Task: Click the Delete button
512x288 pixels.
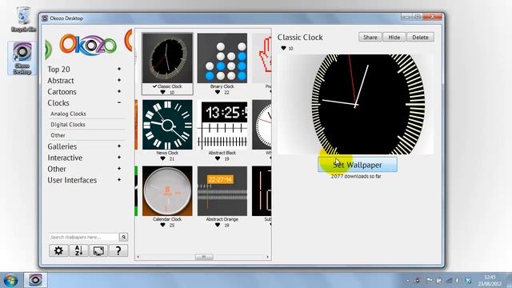Action: (x=420, y=38)
